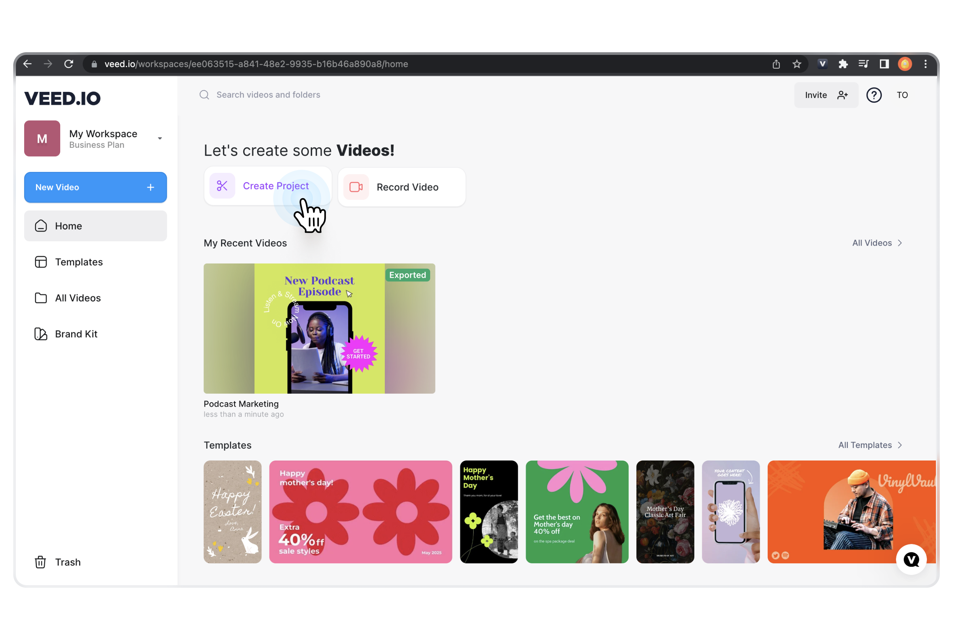The image size is (953, 640).
Task: Navigate to Templates section
Action: click(79, 262)
